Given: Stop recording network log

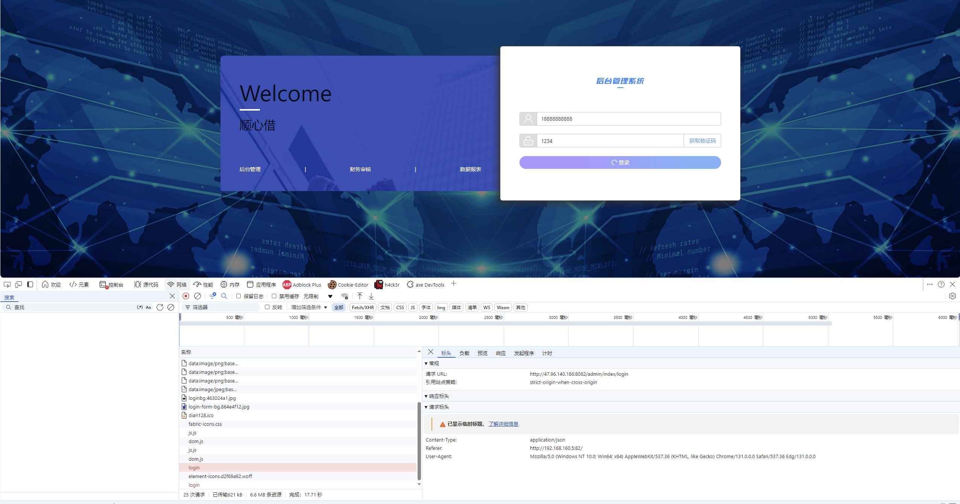Looking at the screenshot, I should click(186, 296).
